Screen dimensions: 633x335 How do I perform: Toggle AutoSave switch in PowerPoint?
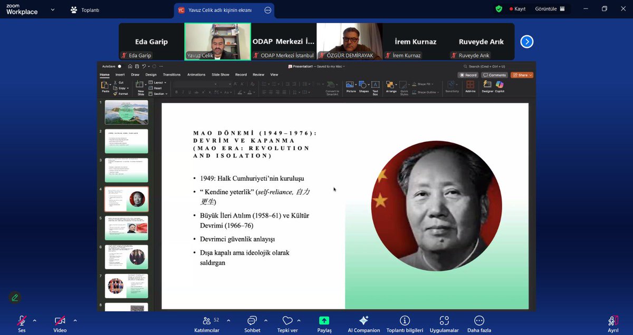click(x=120, y=66)
